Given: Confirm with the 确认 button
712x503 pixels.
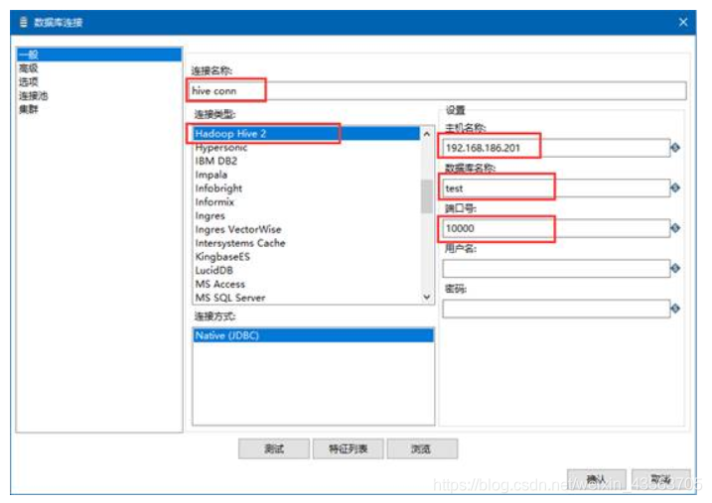Looking at the screenshot, I should (596, 478).
